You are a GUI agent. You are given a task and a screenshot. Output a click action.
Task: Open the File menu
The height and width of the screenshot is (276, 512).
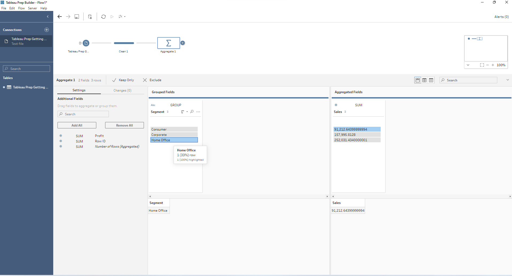[x=4, y=8]
